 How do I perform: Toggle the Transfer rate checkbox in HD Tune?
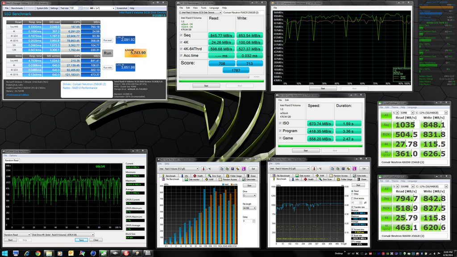click(353, 207)
